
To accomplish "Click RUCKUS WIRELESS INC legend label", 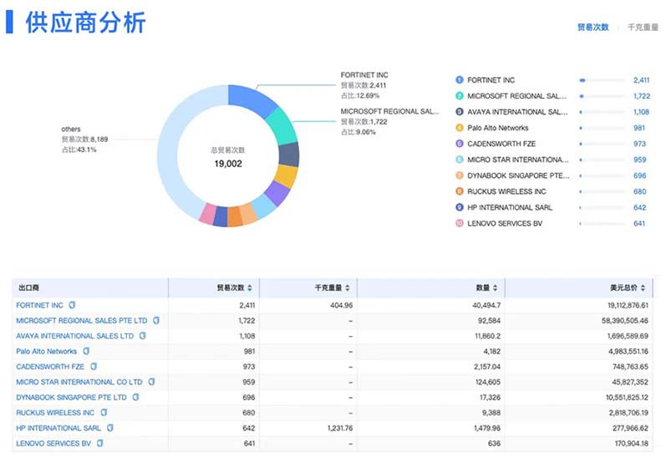I will (x=506, y=191).
